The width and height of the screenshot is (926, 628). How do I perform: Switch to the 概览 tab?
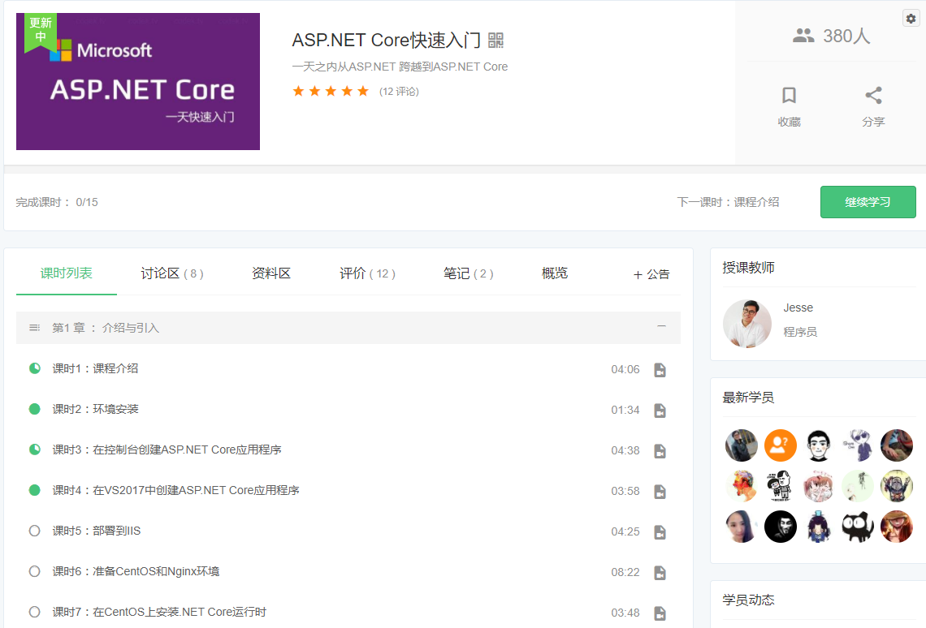[x=555, y=273]
